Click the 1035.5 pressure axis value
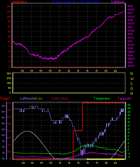Screen dimensions: 140x167 coord(131,10)
